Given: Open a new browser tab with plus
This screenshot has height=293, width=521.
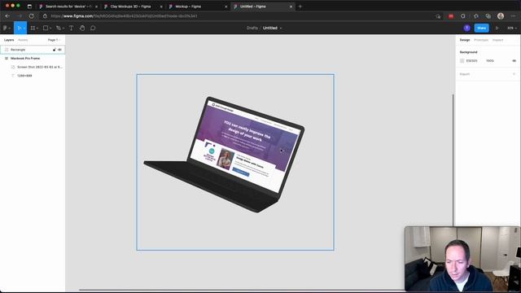Looking at the screenshot, I should pos(300,7).
